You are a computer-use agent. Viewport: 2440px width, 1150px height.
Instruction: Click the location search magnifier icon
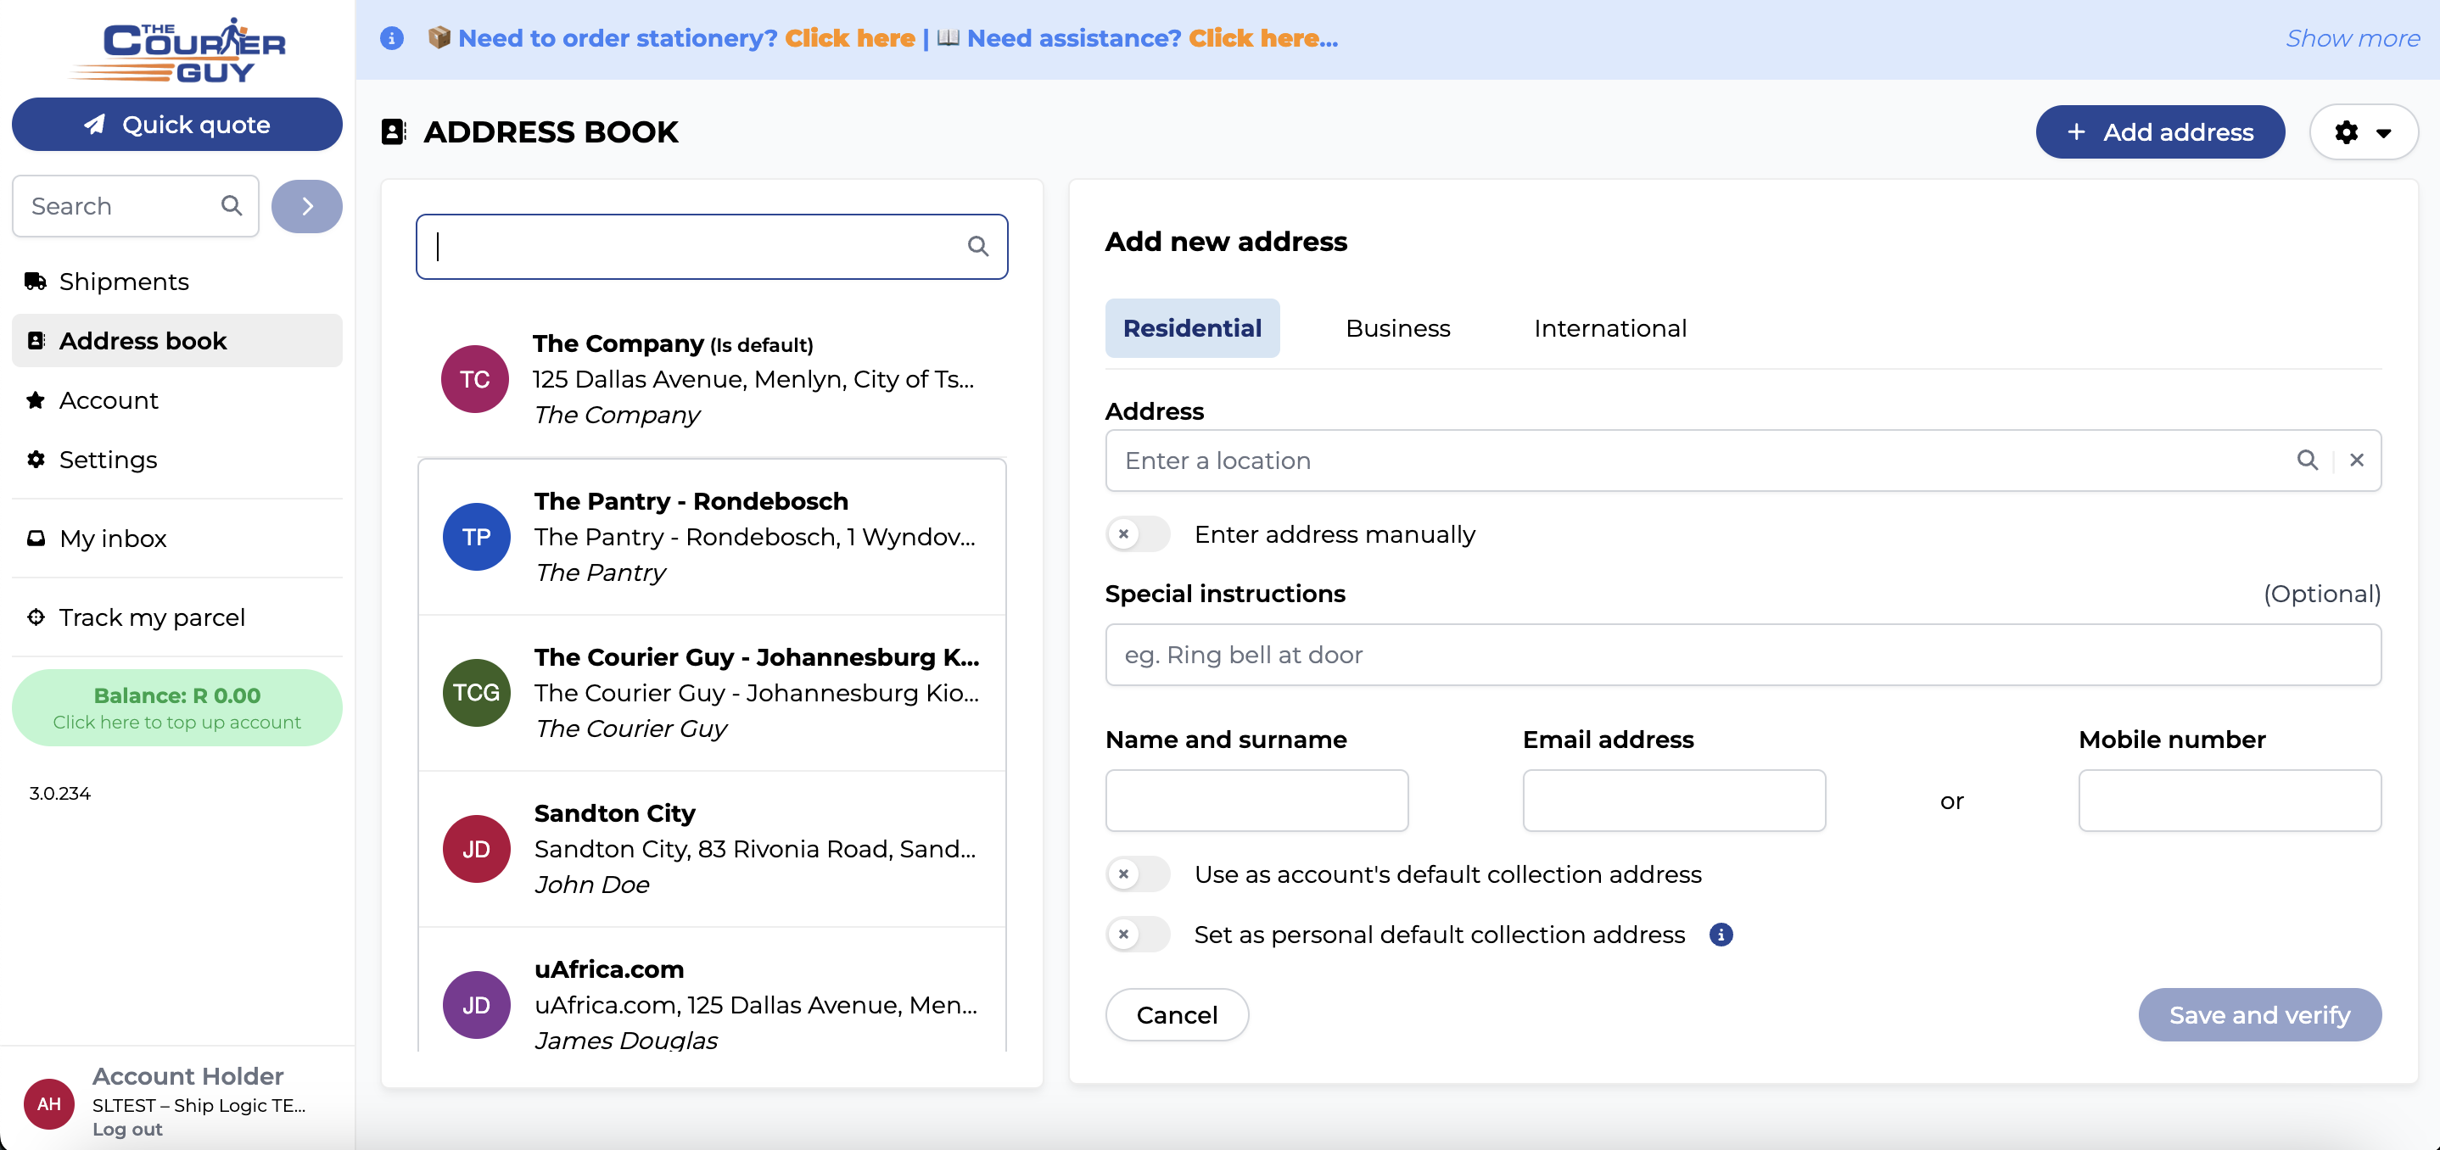click(2308, 460)
